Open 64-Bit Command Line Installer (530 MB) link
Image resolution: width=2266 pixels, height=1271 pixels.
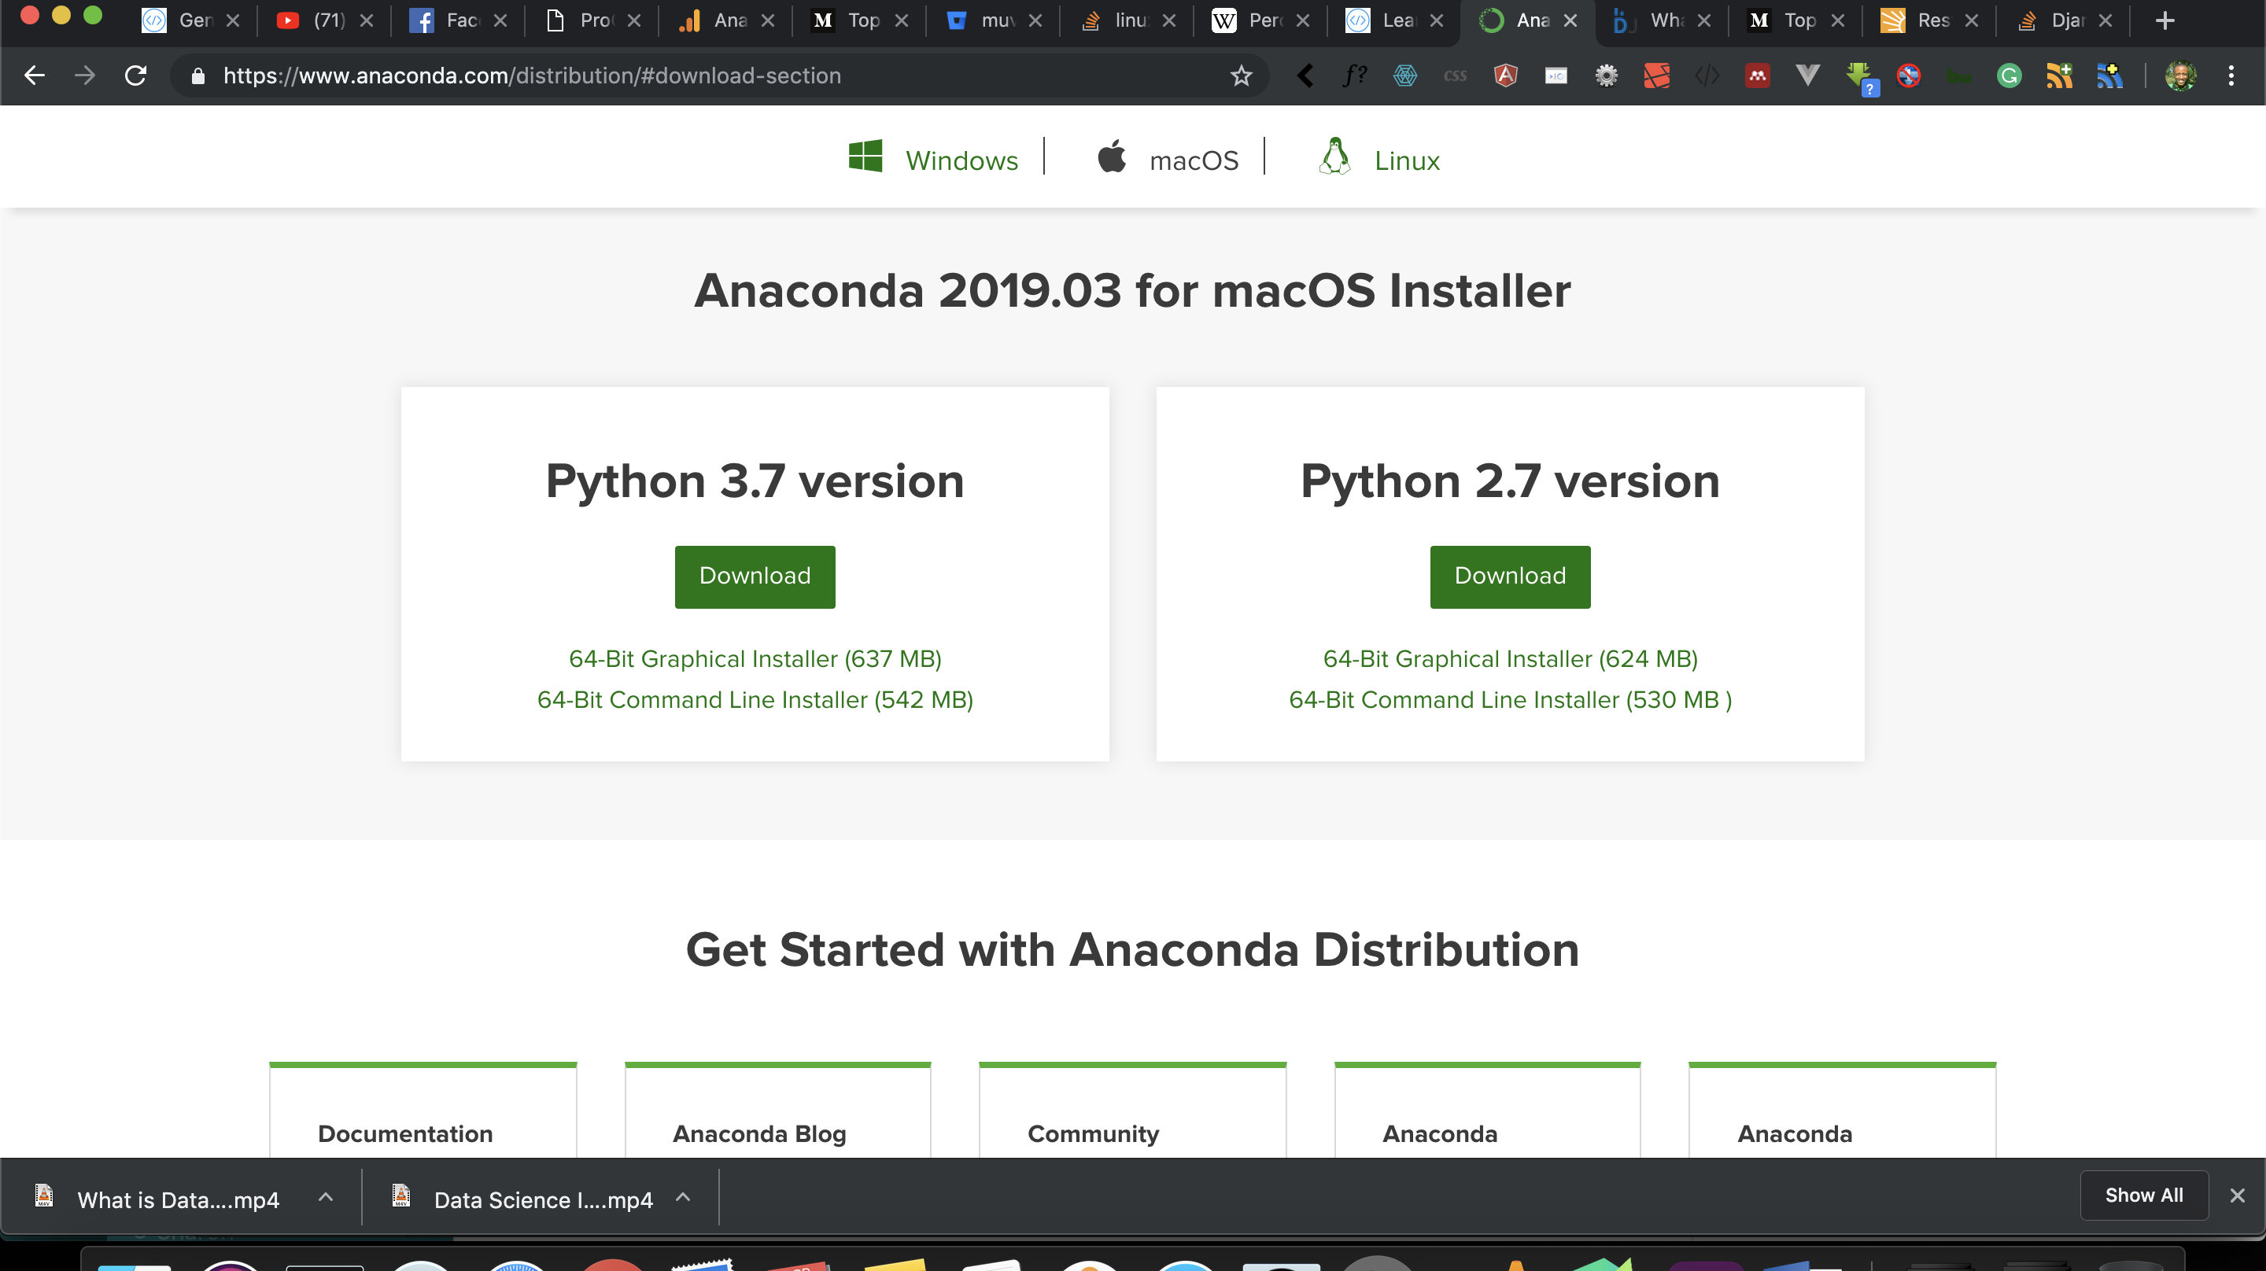coord(1510,700)
